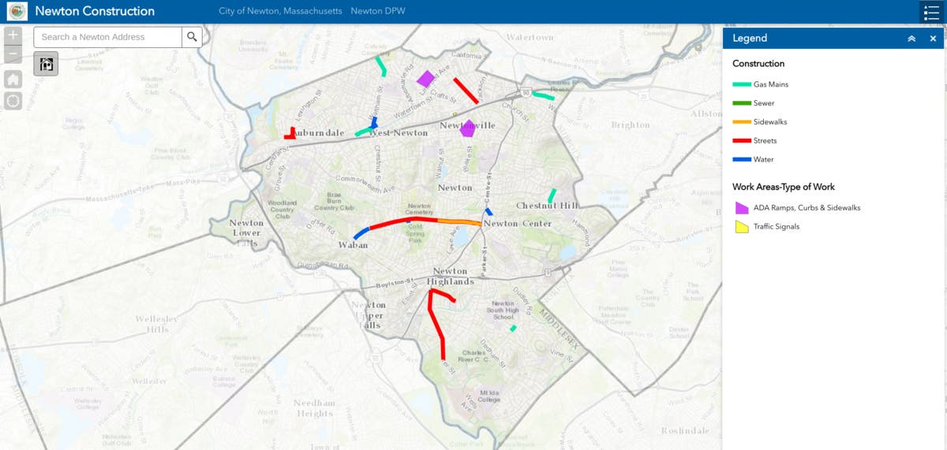Viewport: 947px width, 450px height.
Task: Zoom out using the minus button
Action: click(x=13, y=54)
